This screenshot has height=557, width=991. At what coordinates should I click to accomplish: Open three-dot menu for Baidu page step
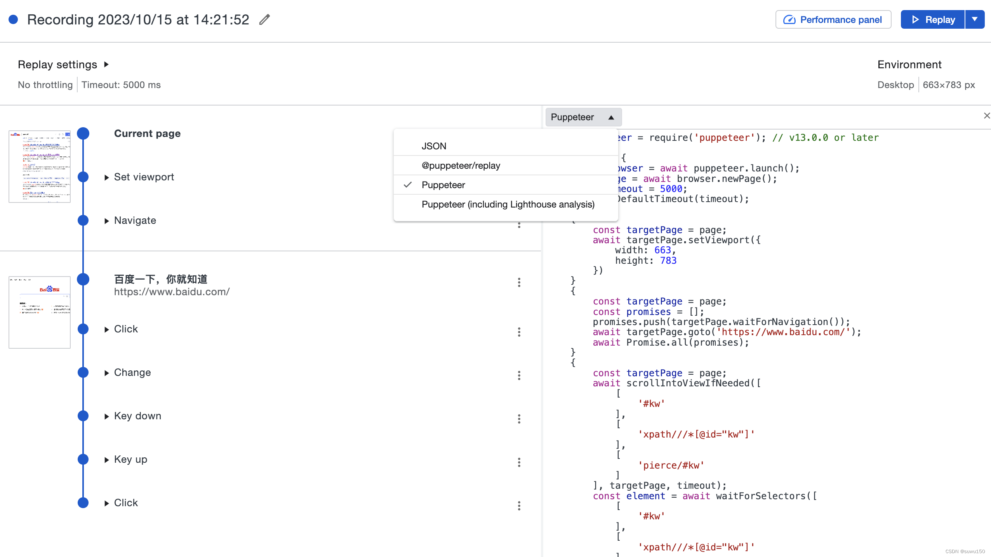[x=519, y=282]
